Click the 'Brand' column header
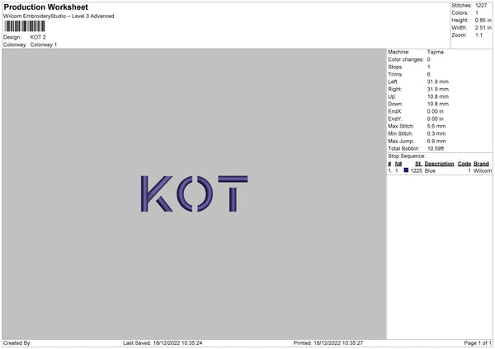Screen dimensions: 495x349 pos(481,164)
